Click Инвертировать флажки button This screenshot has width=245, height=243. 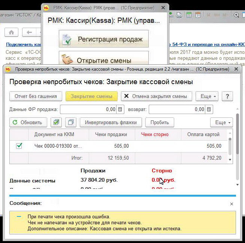111,123
